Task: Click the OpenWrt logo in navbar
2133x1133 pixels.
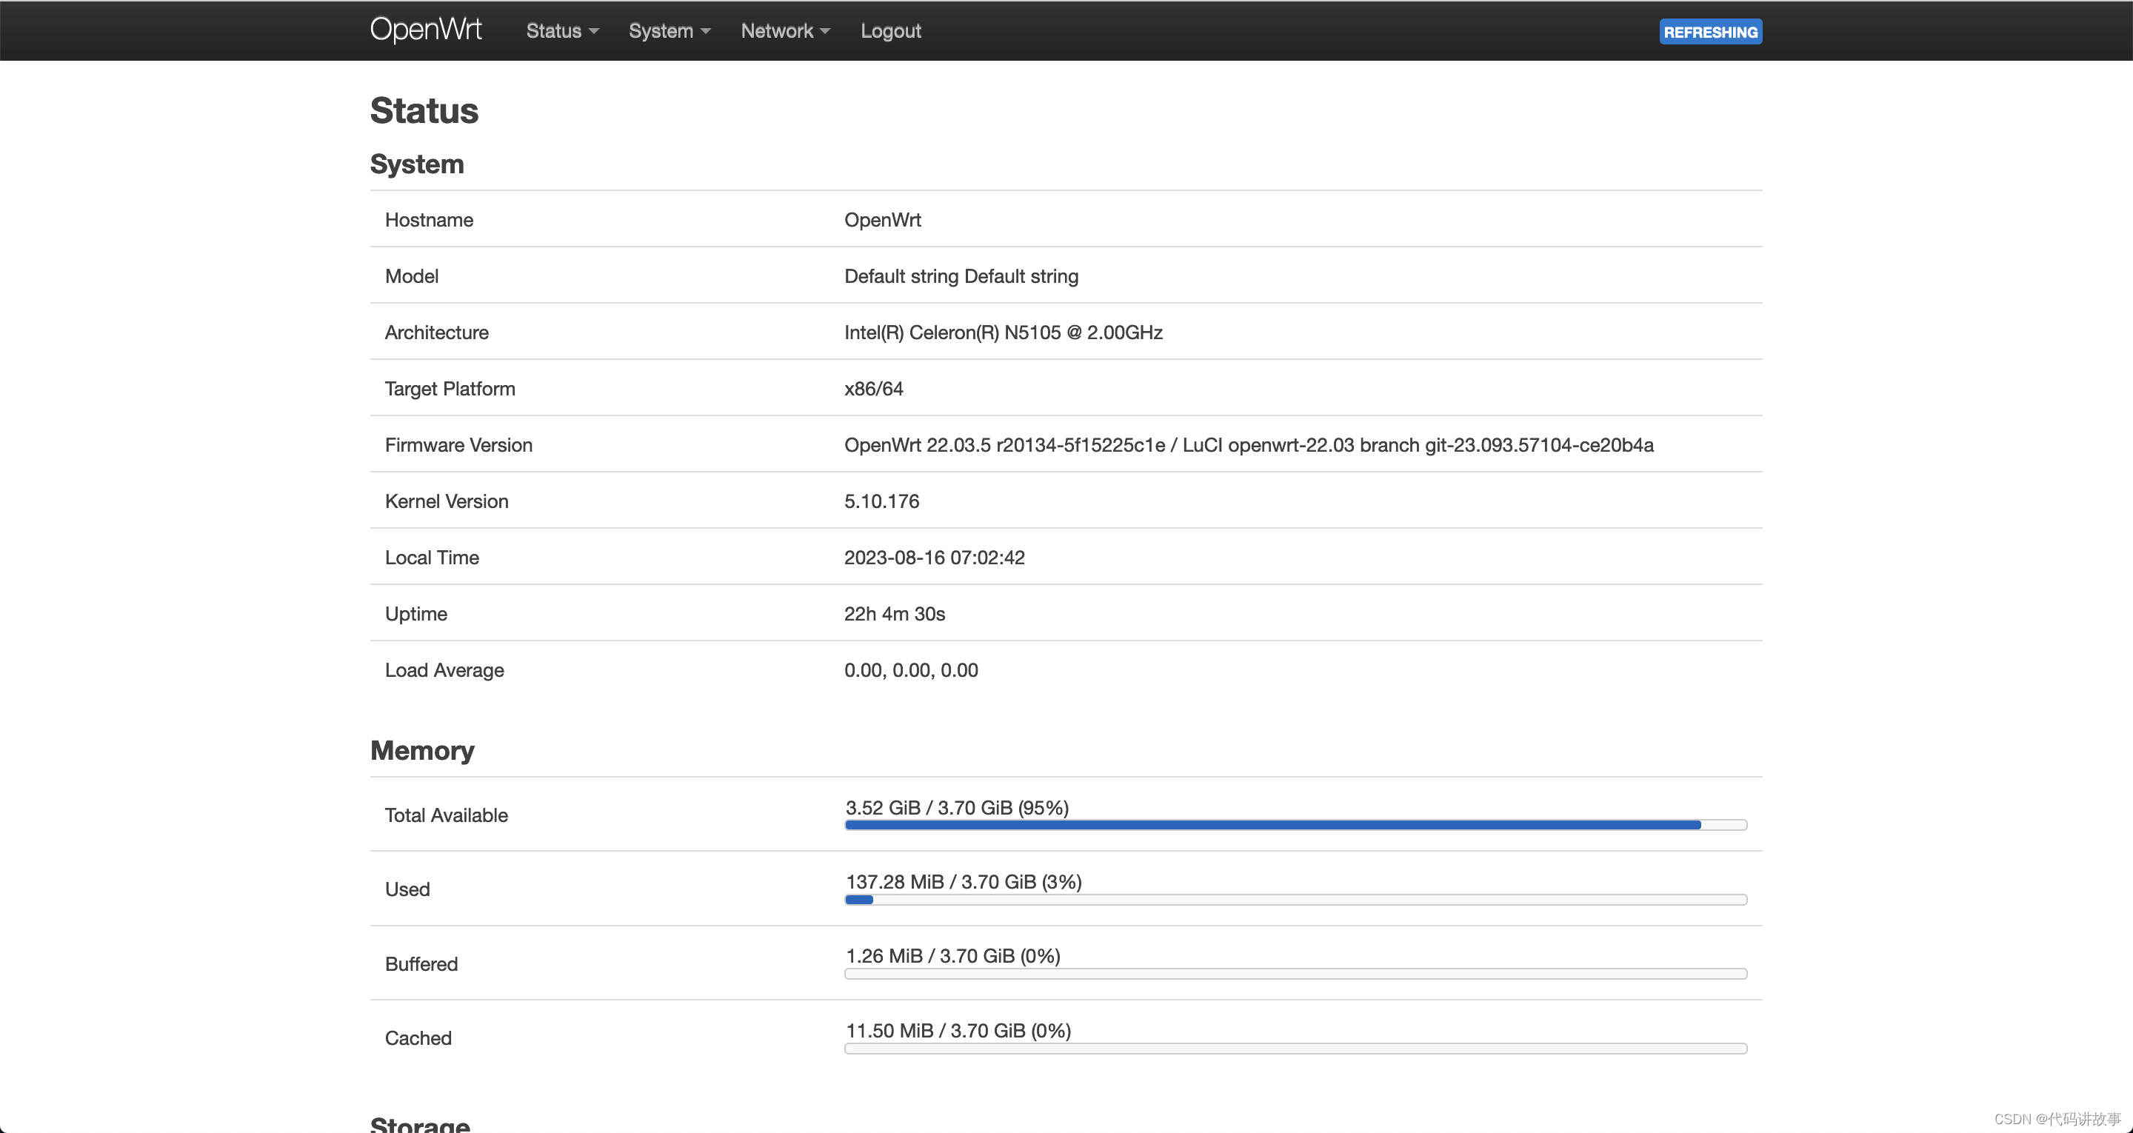Action: coord(426,30)
